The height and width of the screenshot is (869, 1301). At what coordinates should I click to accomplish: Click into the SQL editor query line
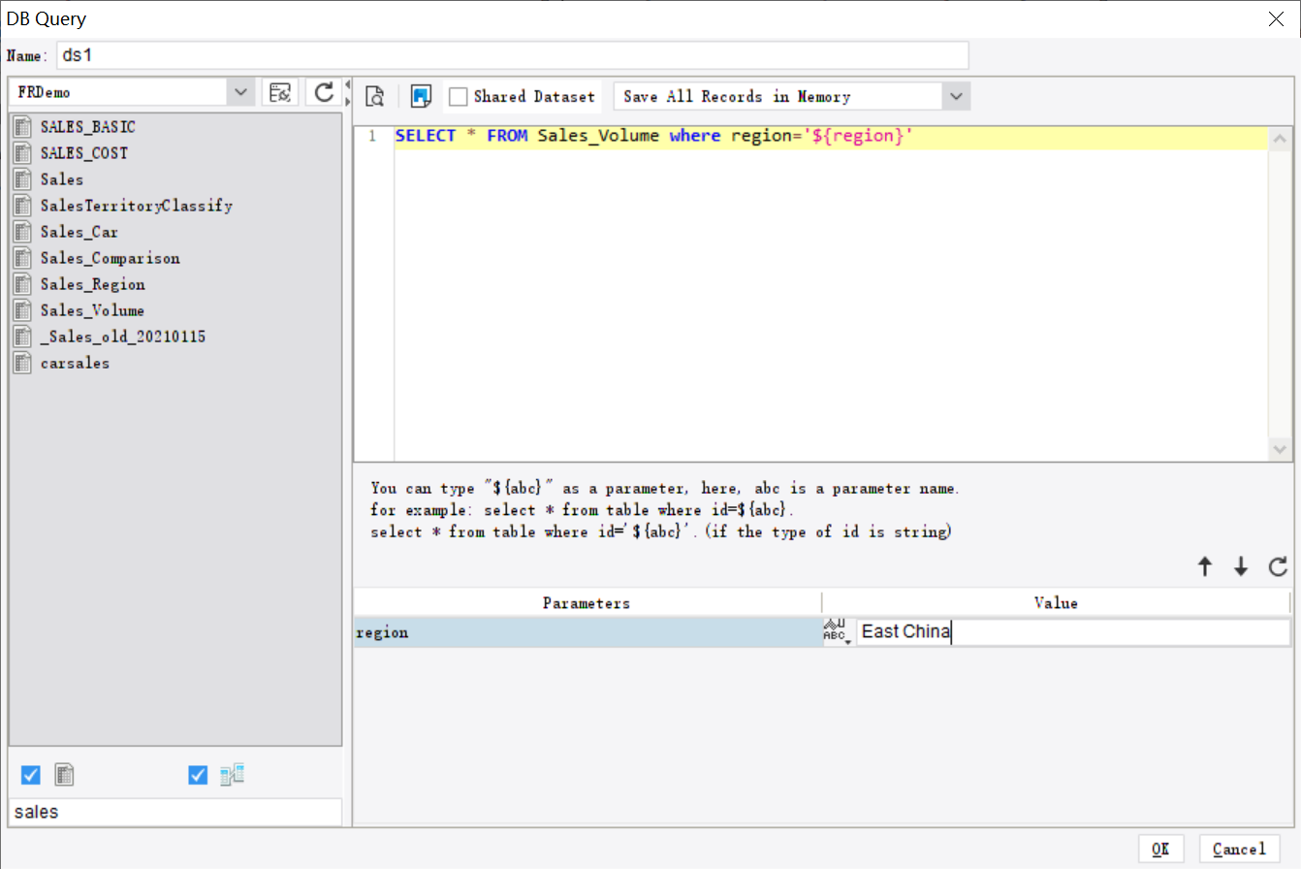coord(831,138)
